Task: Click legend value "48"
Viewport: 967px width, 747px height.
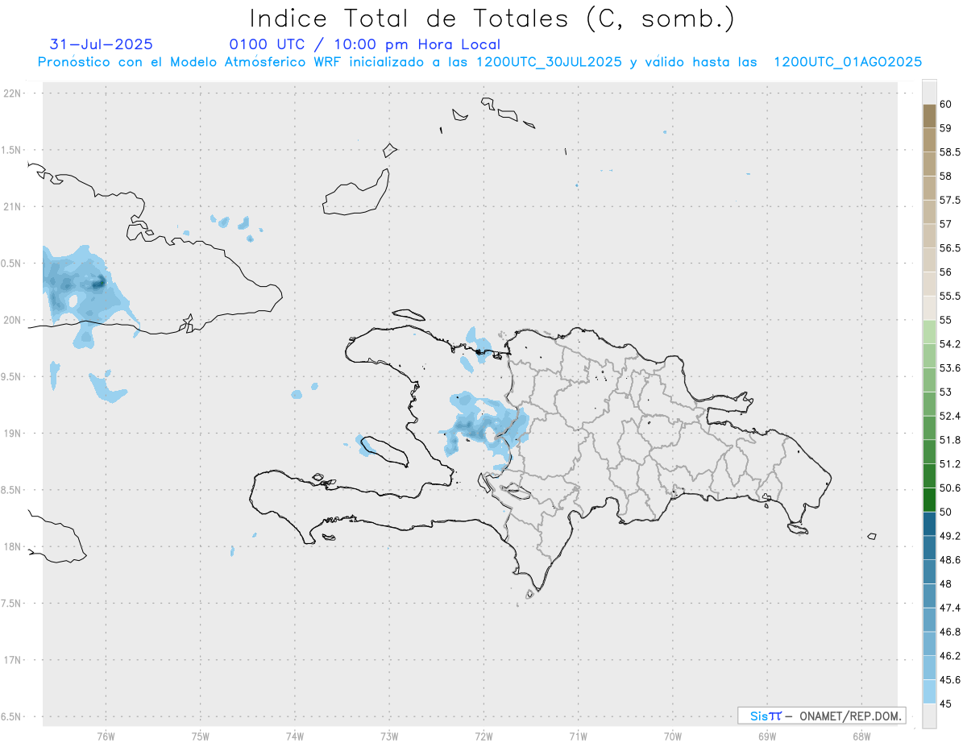Action: click(946, 583)
